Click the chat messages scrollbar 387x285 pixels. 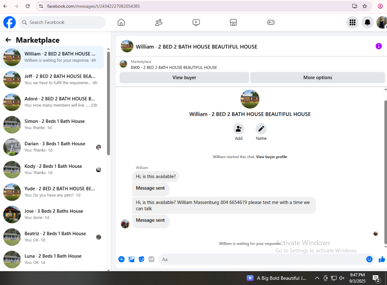386,172
